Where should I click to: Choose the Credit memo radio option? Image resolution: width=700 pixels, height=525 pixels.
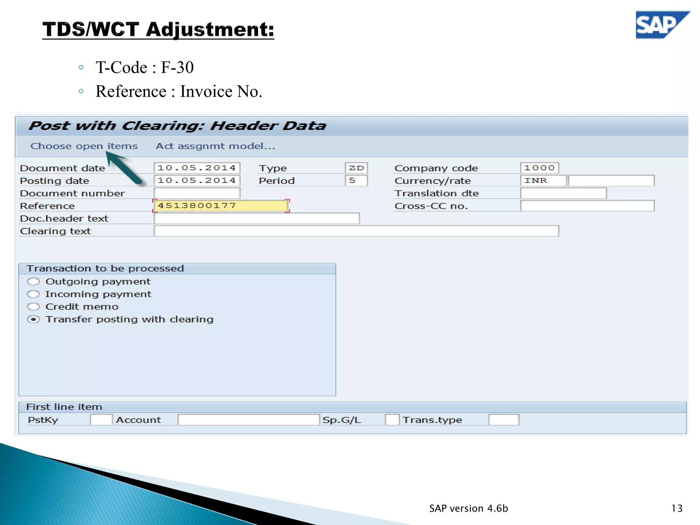pyautogui.click(x=33, y=307)
